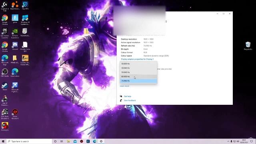Launch the Driver Booster 8 shortcut
The height and width of the screenshot is (144, 256).
tap(15, 114)
